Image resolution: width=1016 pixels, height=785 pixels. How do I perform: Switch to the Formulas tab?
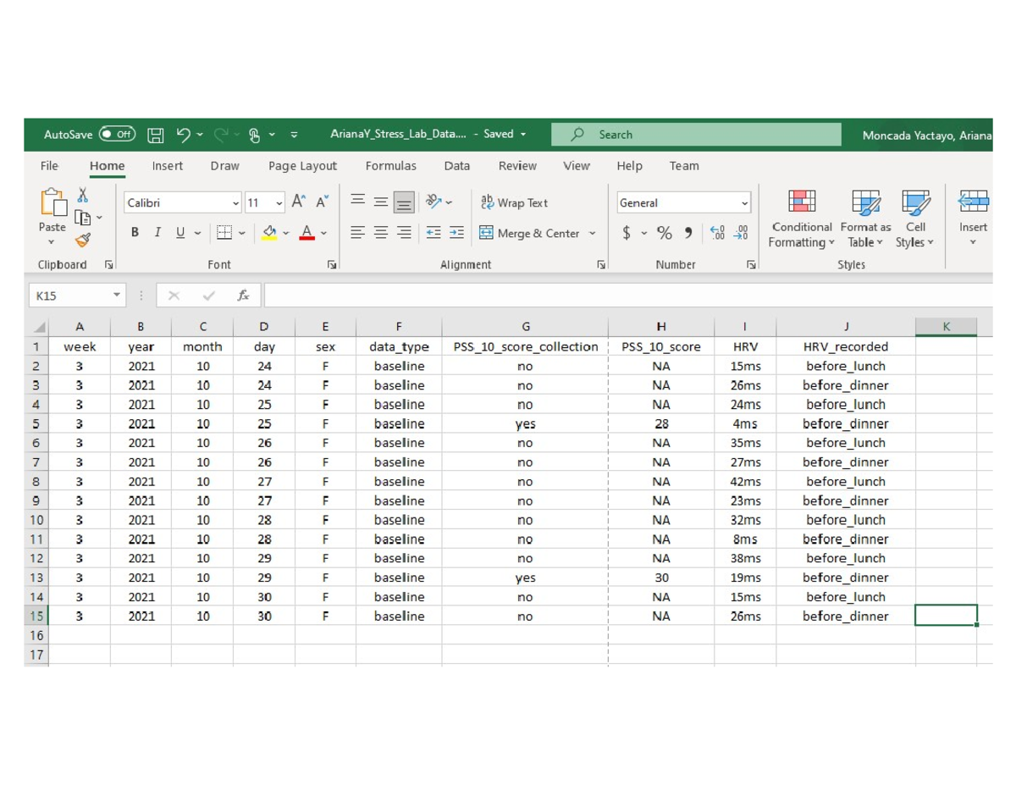tap(390, 166)
